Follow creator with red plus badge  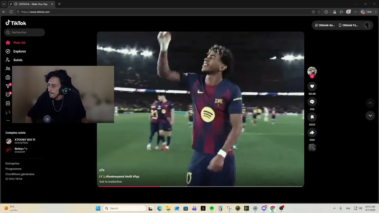(312, 76)
